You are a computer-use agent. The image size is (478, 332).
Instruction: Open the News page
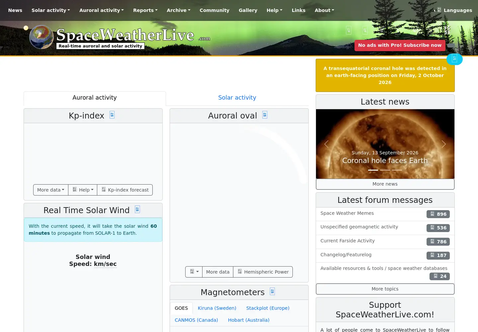point(15,10)
